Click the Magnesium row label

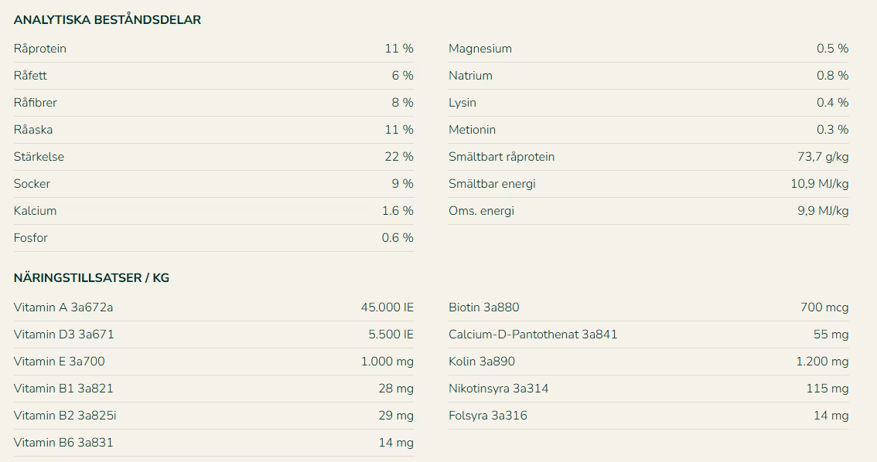pos(480,49)
